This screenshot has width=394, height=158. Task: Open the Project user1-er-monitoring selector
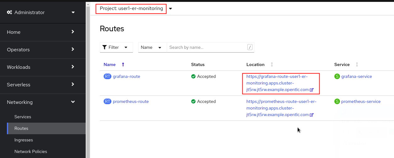pos(134,8)
